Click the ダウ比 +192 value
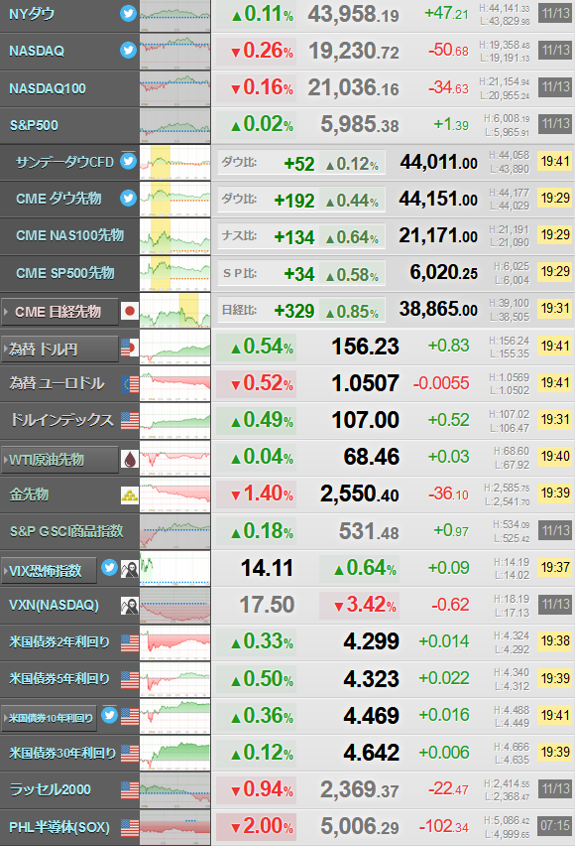 [294, 201]
